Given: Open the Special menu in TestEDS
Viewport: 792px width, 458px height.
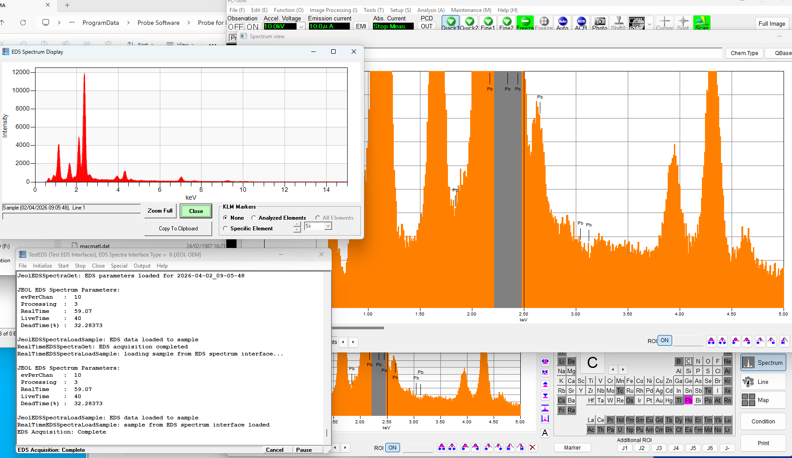Looking at the screenshot, I should pyautogui.click(x=119, y=266).
